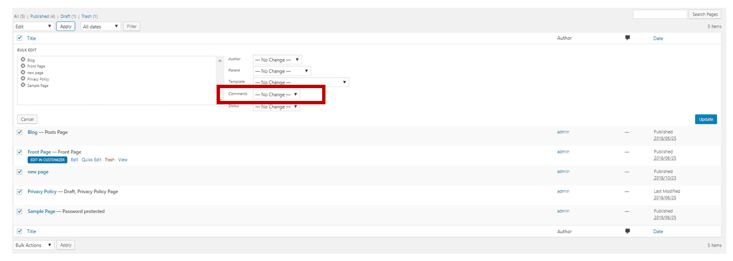Open the Privacy Policy title link
The height and width of the screenshot is (261, 733).
coord(42,191)
